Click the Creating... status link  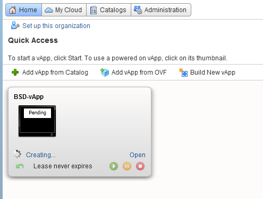point(41,155)
